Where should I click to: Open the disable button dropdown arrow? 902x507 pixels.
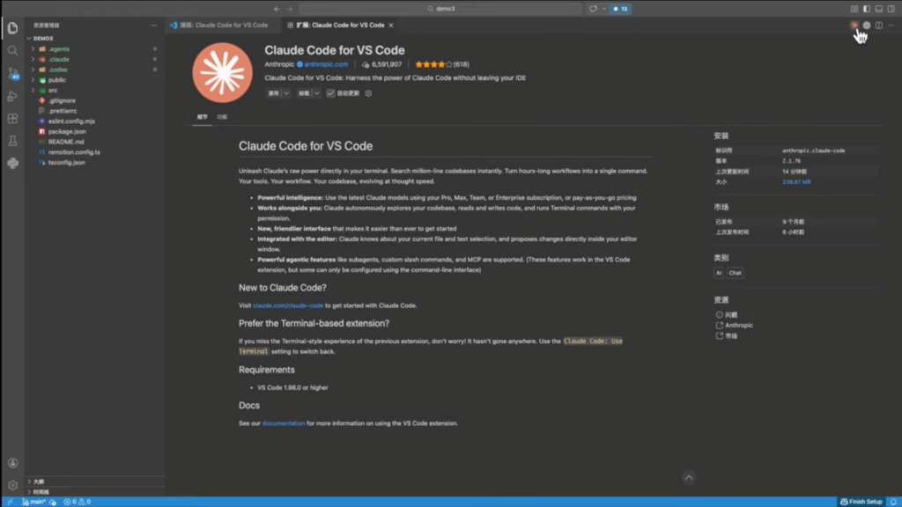point(286,93)
